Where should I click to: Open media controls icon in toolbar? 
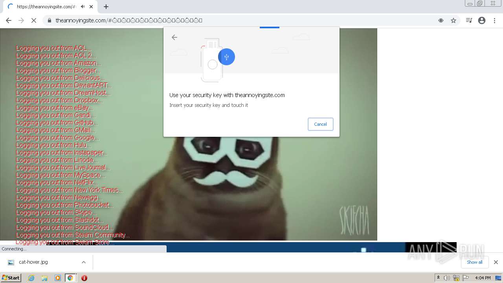pos(469,20)
